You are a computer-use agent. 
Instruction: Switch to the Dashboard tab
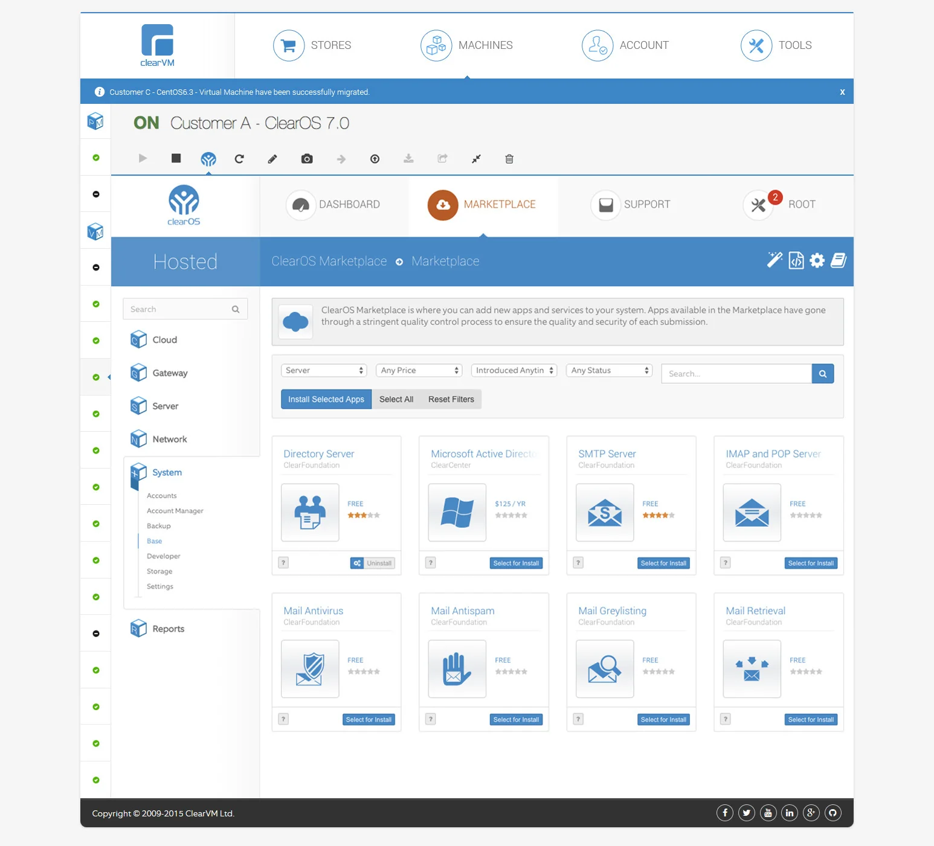tap(334, 205)
